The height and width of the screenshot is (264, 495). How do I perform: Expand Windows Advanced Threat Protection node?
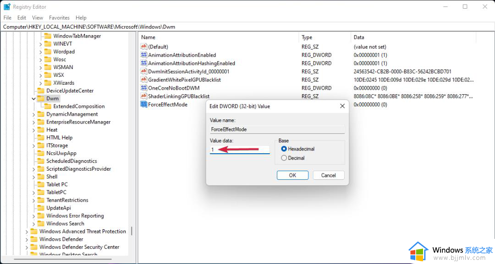[27, 232]
